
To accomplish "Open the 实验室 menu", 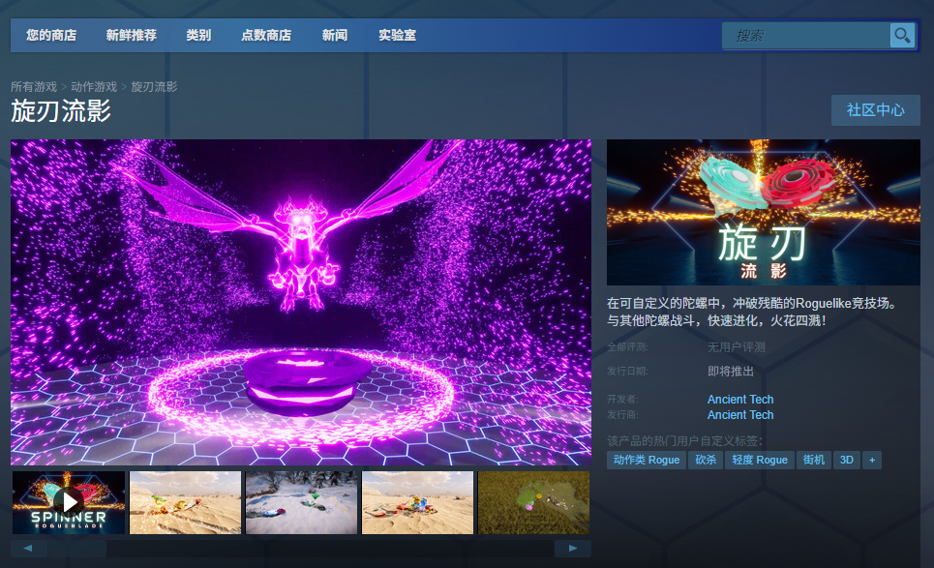I will tap(395, 35).
